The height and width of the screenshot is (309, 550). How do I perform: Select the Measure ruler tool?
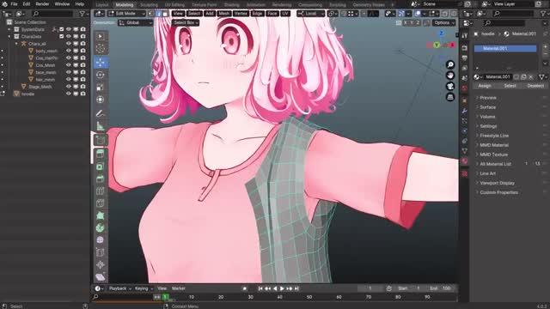tap(101, 126)
